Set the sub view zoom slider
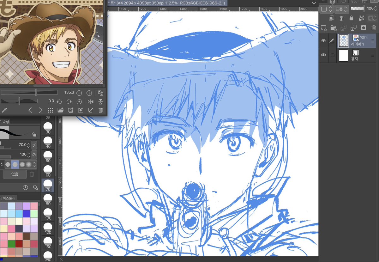The height and width of the screenshot is (262, 379). pos(29,92)
